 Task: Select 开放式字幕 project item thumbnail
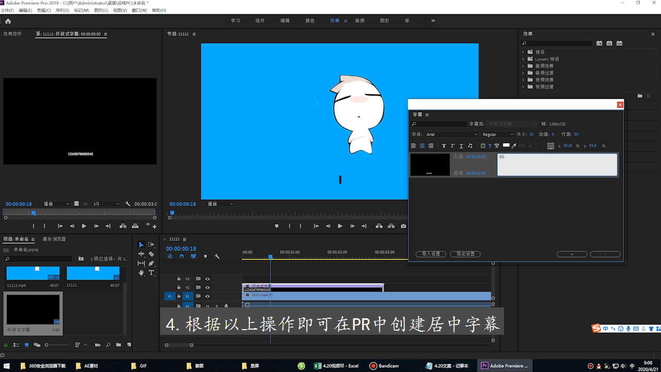click(33, 309)
